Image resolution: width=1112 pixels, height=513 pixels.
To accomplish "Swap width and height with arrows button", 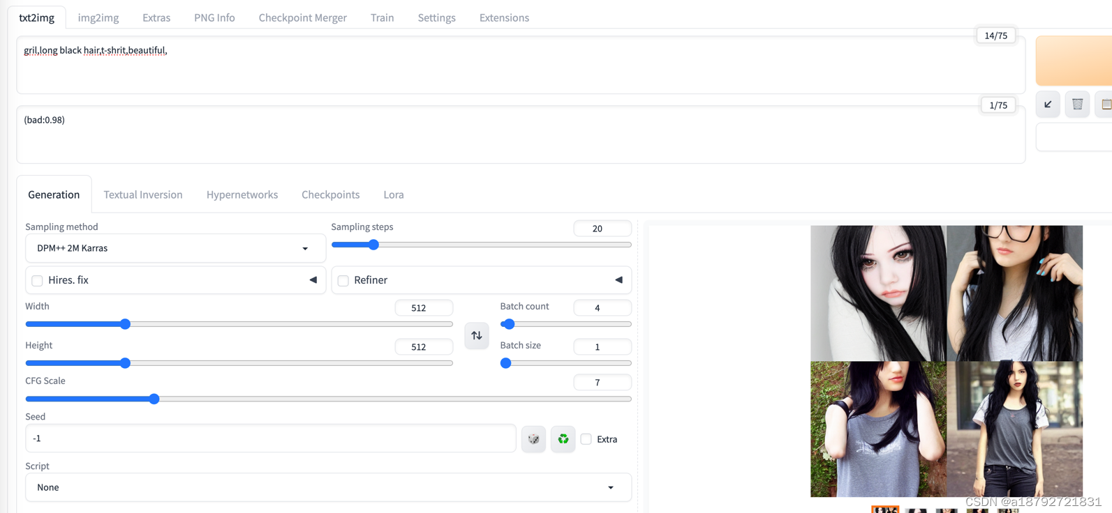I will click(x=477, y=336).
